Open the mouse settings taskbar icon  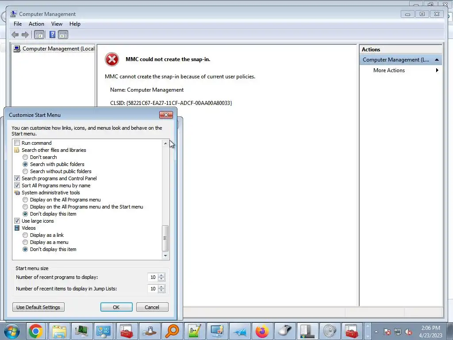pos(284,331)
